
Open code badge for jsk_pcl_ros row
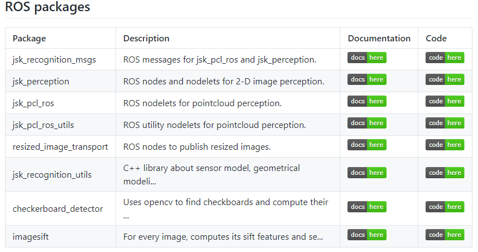445,101
